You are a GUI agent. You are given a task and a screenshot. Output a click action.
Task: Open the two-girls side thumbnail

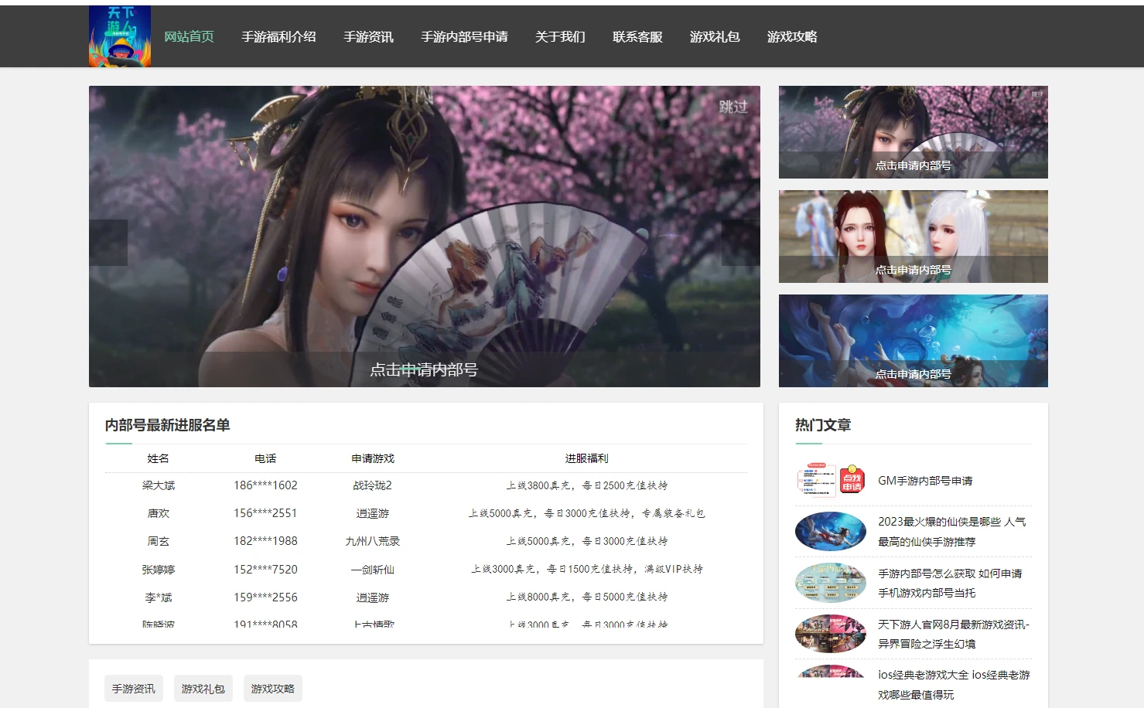(913, 237)
